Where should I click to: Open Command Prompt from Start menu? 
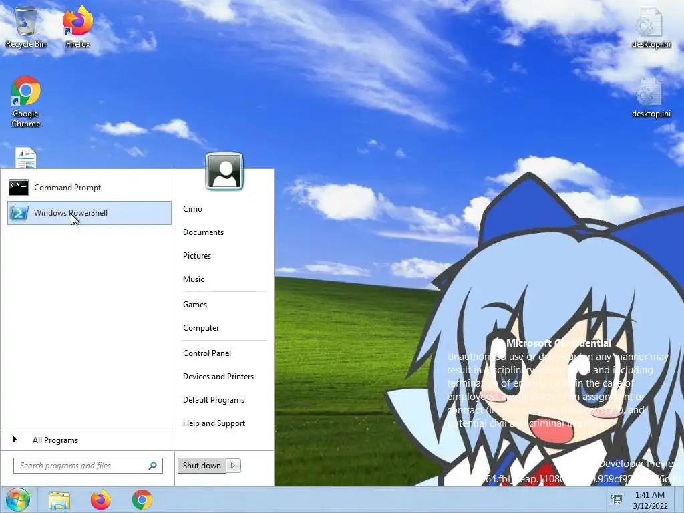point(90,188)
